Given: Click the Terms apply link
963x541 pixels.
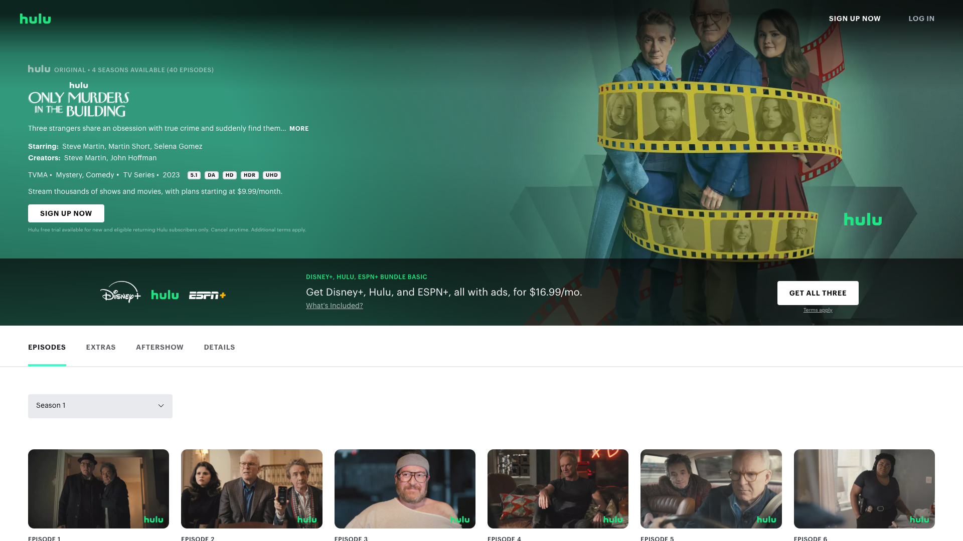Looking at the screenshot, I should click(x=818, y=310).
